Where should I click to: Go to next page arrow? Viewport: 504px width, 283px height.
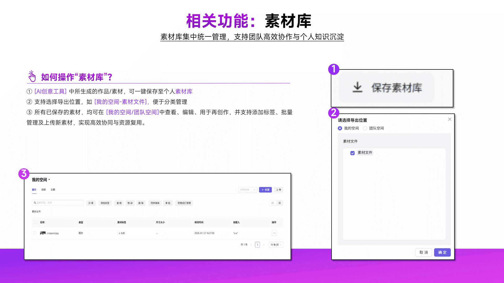(x=264, y=245)
